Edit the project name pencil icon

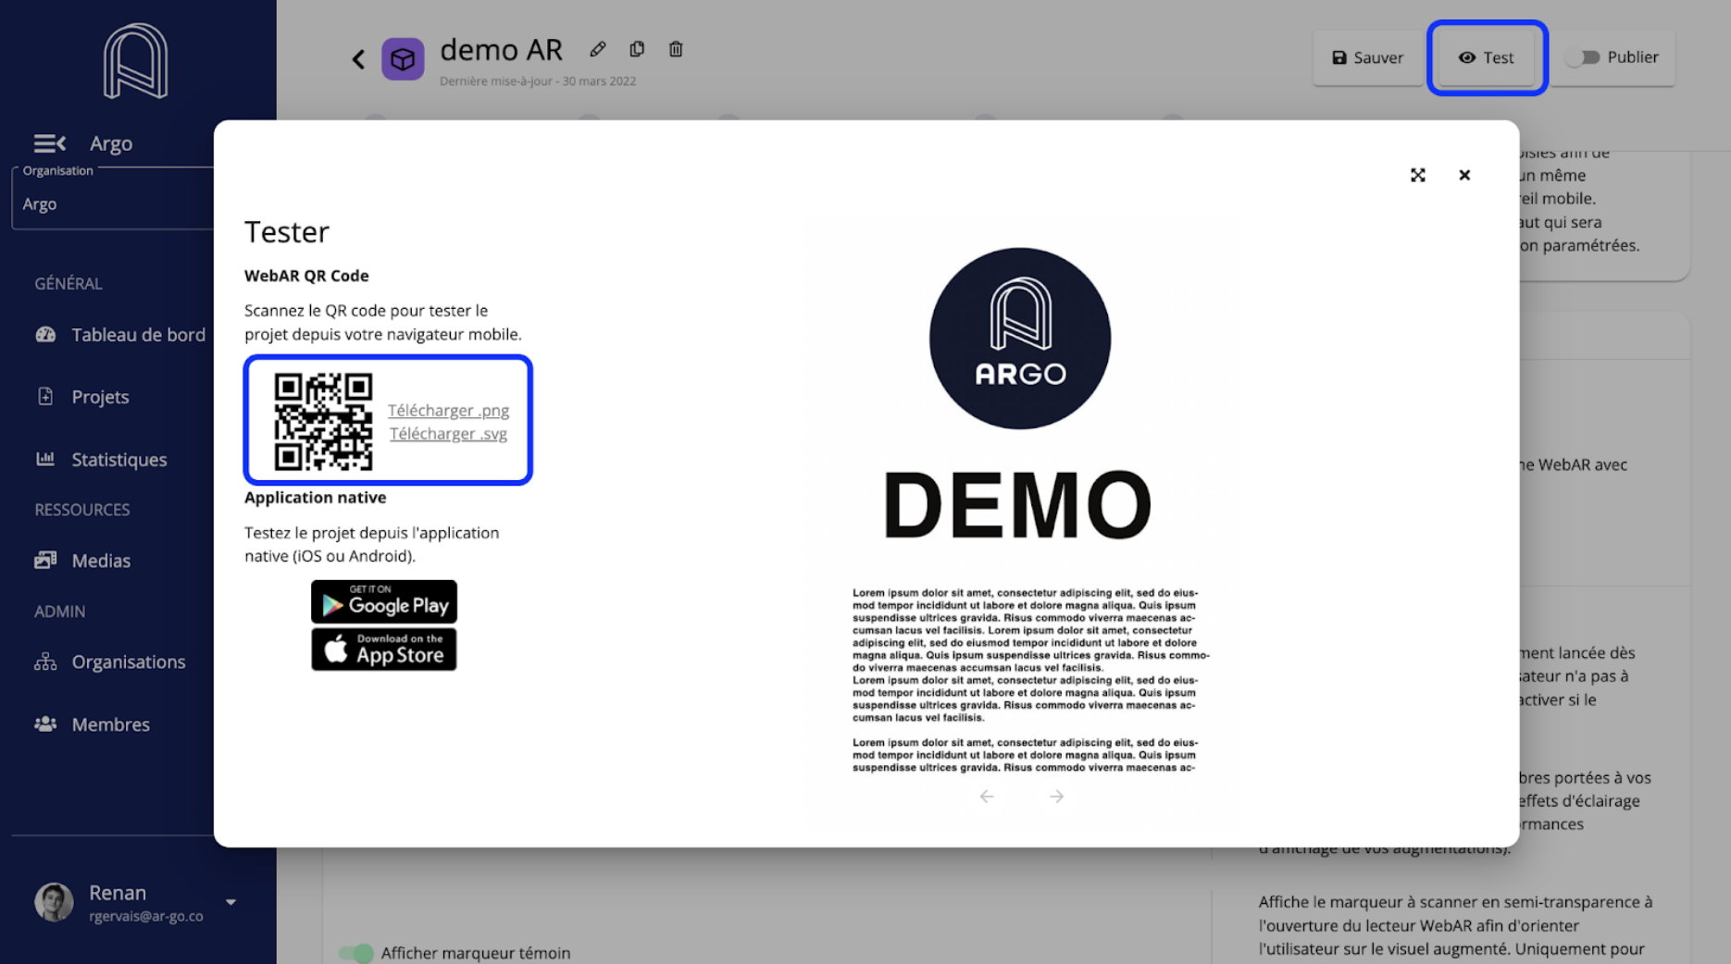pyautogui.click(x=598, y=49)
